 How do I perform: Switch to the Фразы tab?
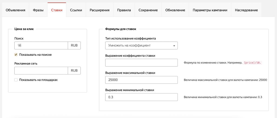38,10
